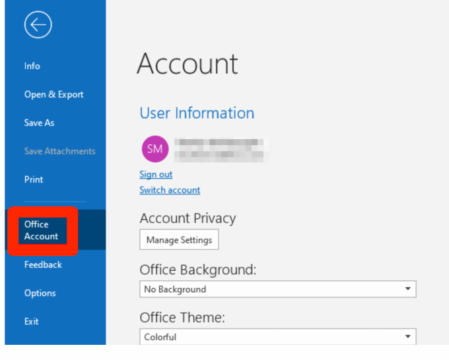
Task: Click the User Information heading
Action: 197,113
